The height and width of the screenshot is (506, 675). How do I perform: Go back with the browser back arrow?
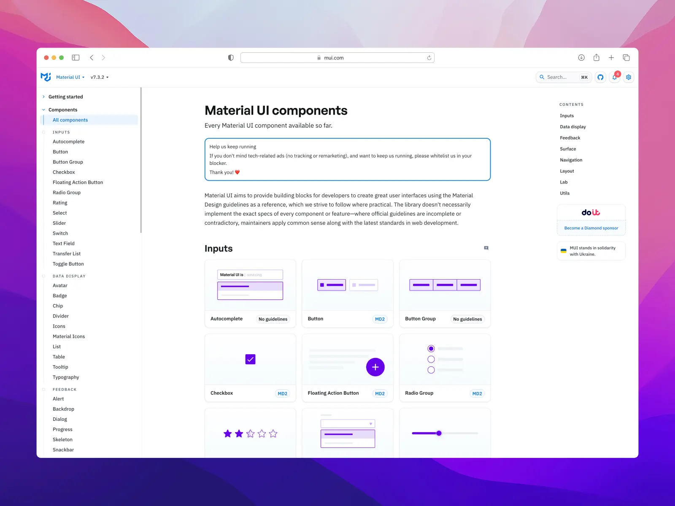(92, 58)
